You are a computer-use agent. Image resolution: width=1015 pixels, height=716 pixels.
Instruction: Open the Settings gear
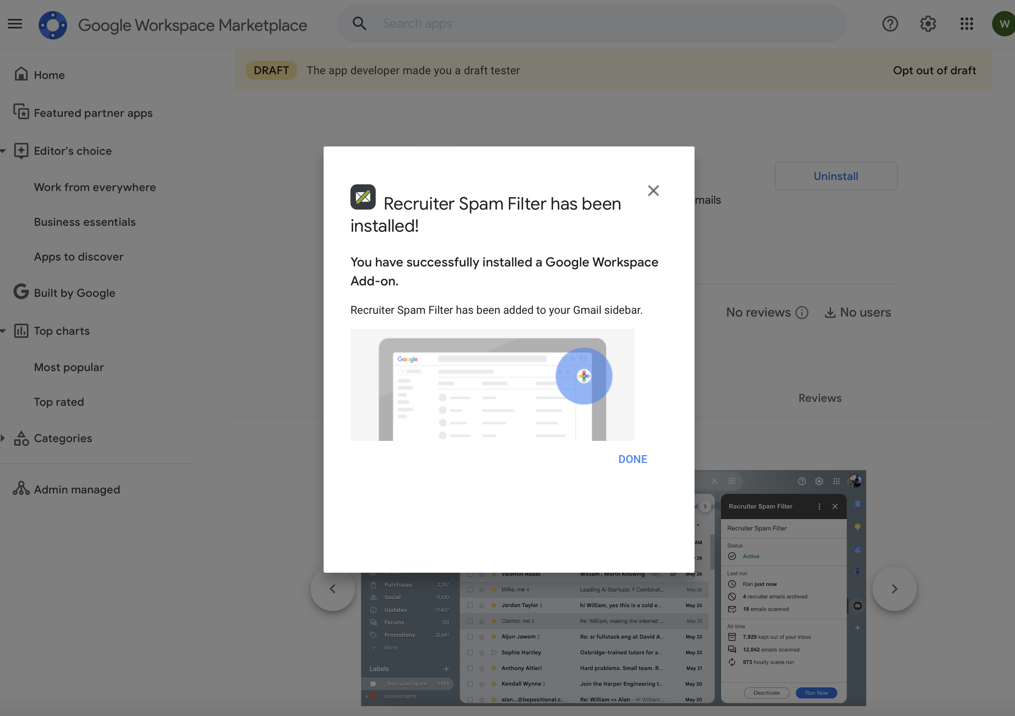(928, 24)
